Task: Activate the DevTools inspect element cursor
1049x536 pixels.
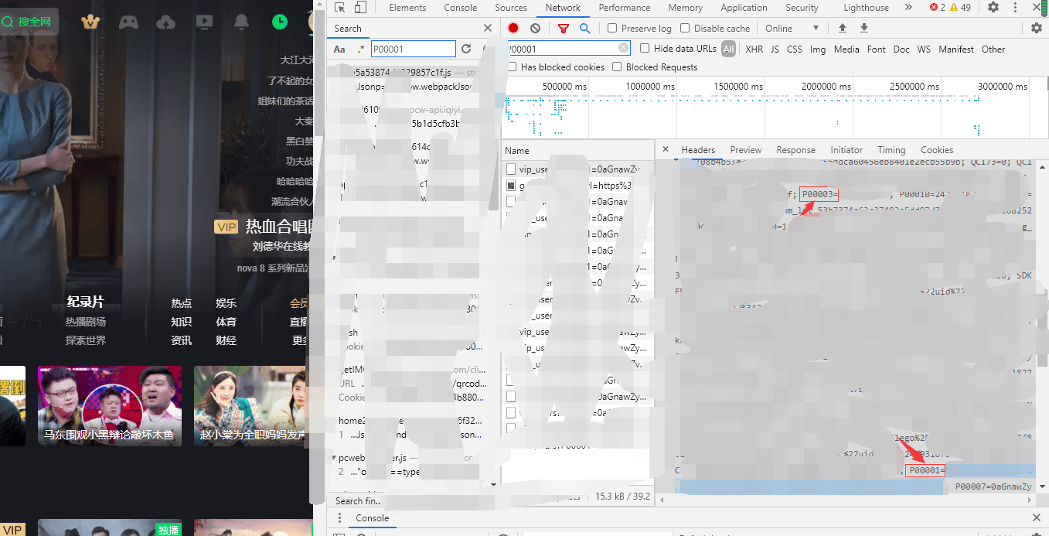Action: 340,8
